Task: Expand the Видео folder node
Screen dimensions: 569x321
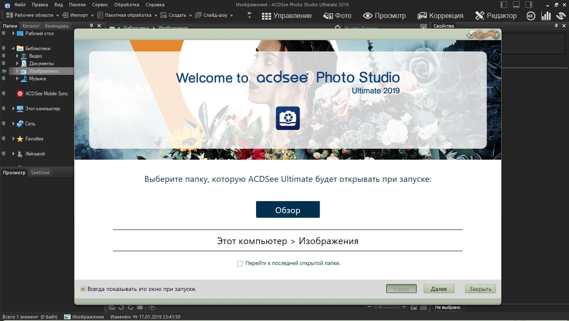Action: [x=17, y=56]
